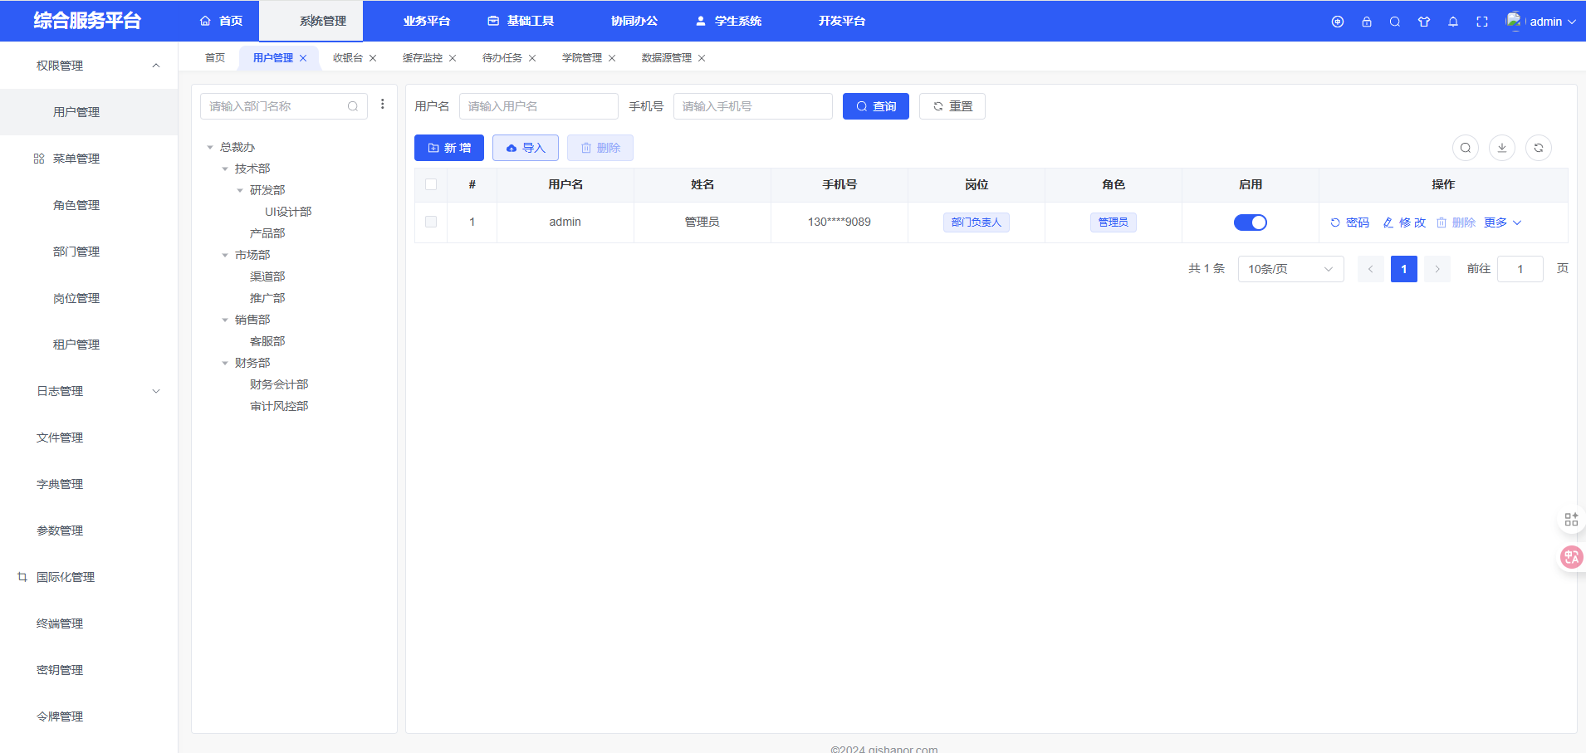Open the 10条/页 page size dropdown
The width and height of the screenshot is (1586, 753).
pyautogui.click(x=1290, y=269)
